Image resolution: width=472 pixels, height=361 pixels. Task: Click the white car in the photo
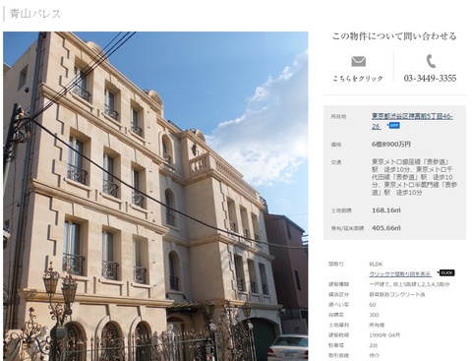tap(288, 348)
